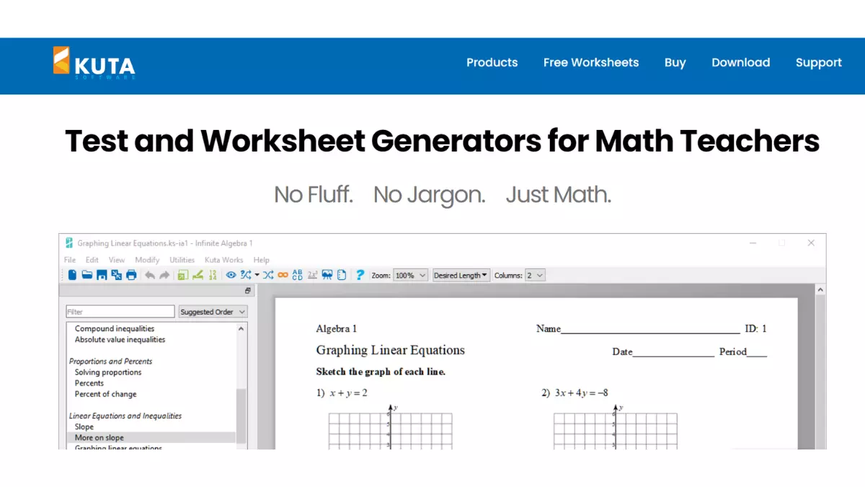Screen dimensions: 865x487
Task: Open the Free Worksheets link
Action: tap(591, 63)
